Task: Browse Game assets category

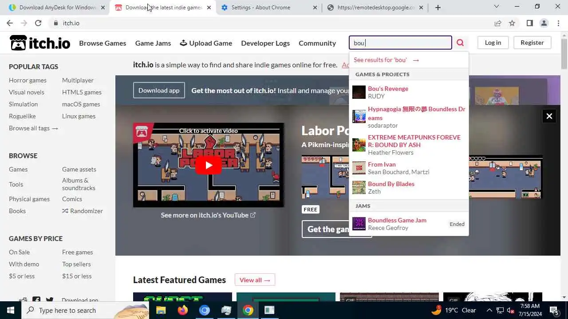Action: 79,169
